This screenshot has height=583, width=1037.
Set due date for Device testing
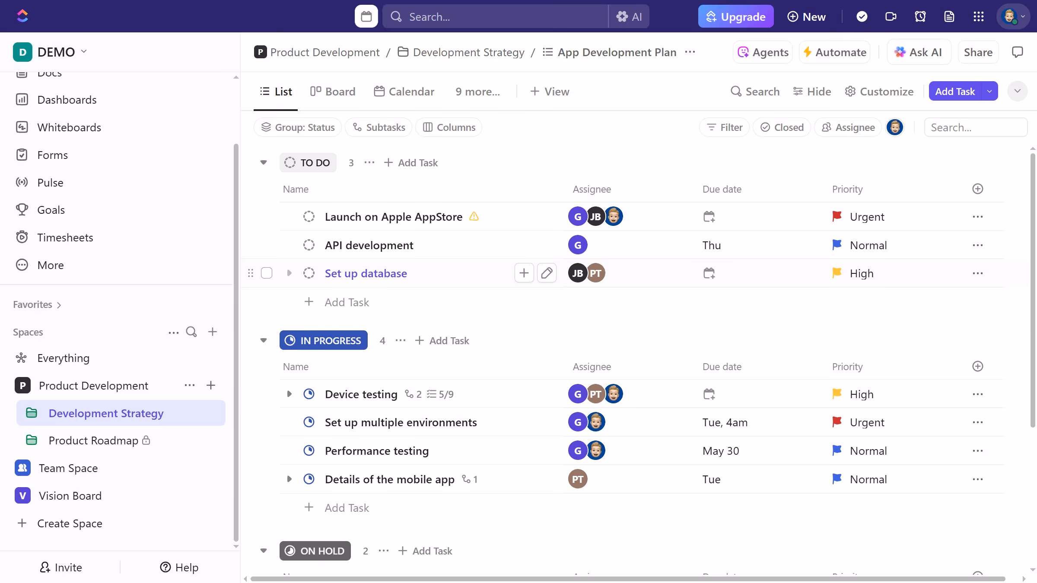(709, 394)
